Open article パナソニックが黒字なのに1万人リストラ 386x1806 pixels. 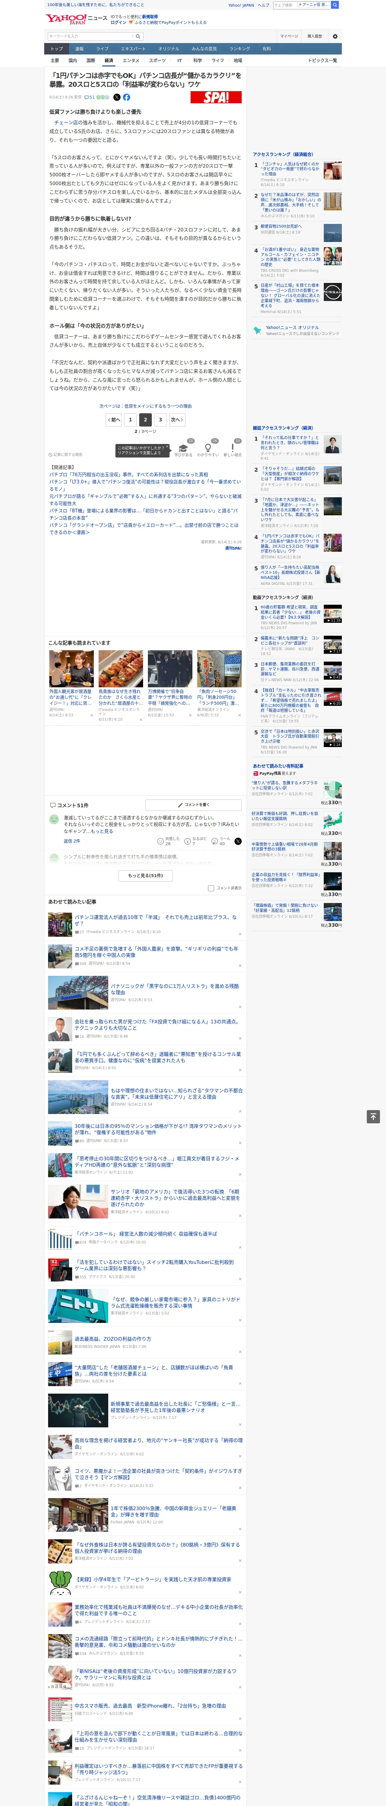pyautogui.click(x=174, y=989)
